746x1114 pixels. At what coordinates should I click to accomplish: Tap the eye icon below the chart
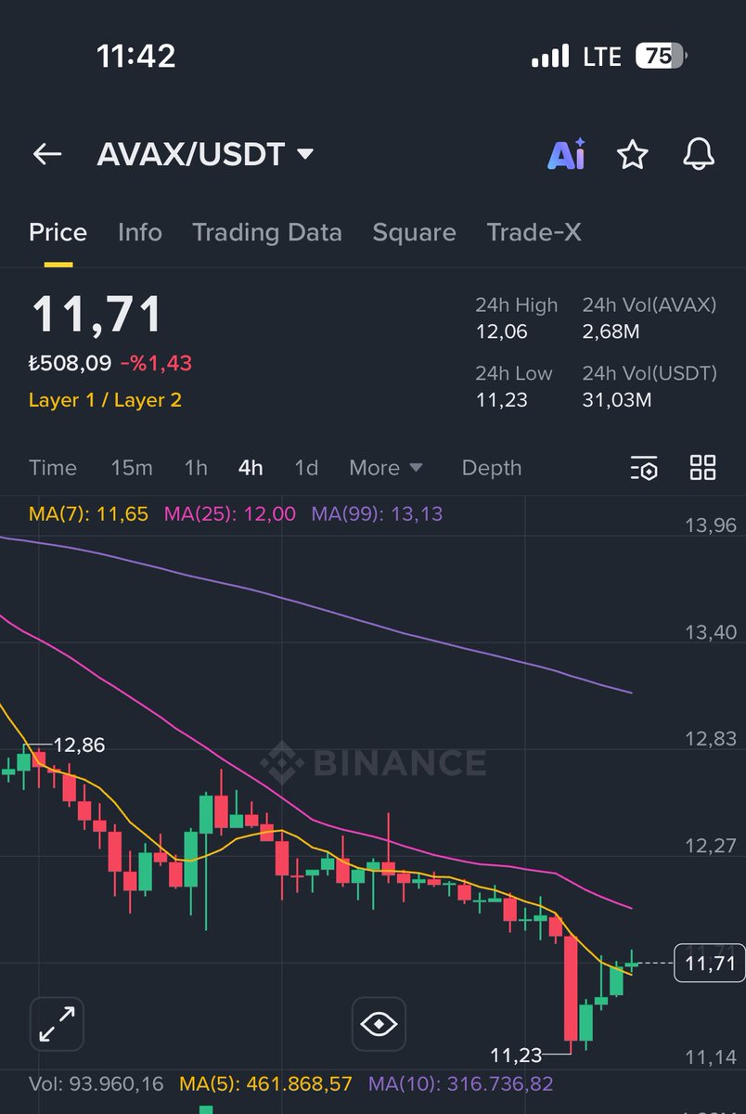[x=379, y=1023]
